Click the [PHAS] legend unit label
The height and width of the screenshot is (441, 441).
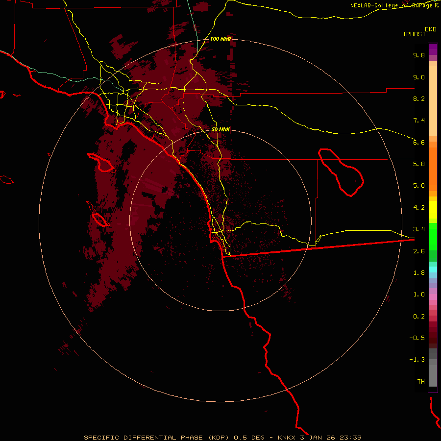pos(414,34)
